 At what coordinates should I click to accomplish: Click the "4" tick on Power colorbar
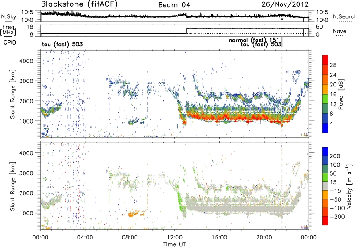[x=332, y=124]
